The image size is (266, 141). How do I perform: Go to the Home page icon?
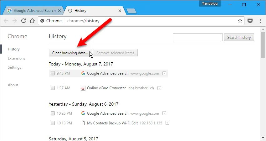[x=32, y=21]
